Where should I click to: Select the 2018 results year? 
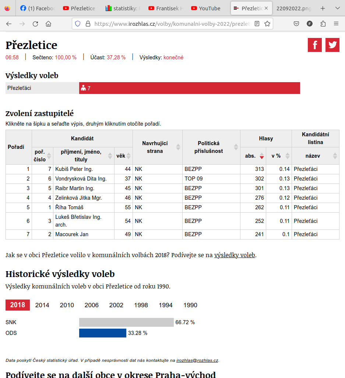[x=18, y=305]
